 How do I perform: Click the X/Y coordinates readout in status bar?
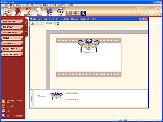[122, 120]
